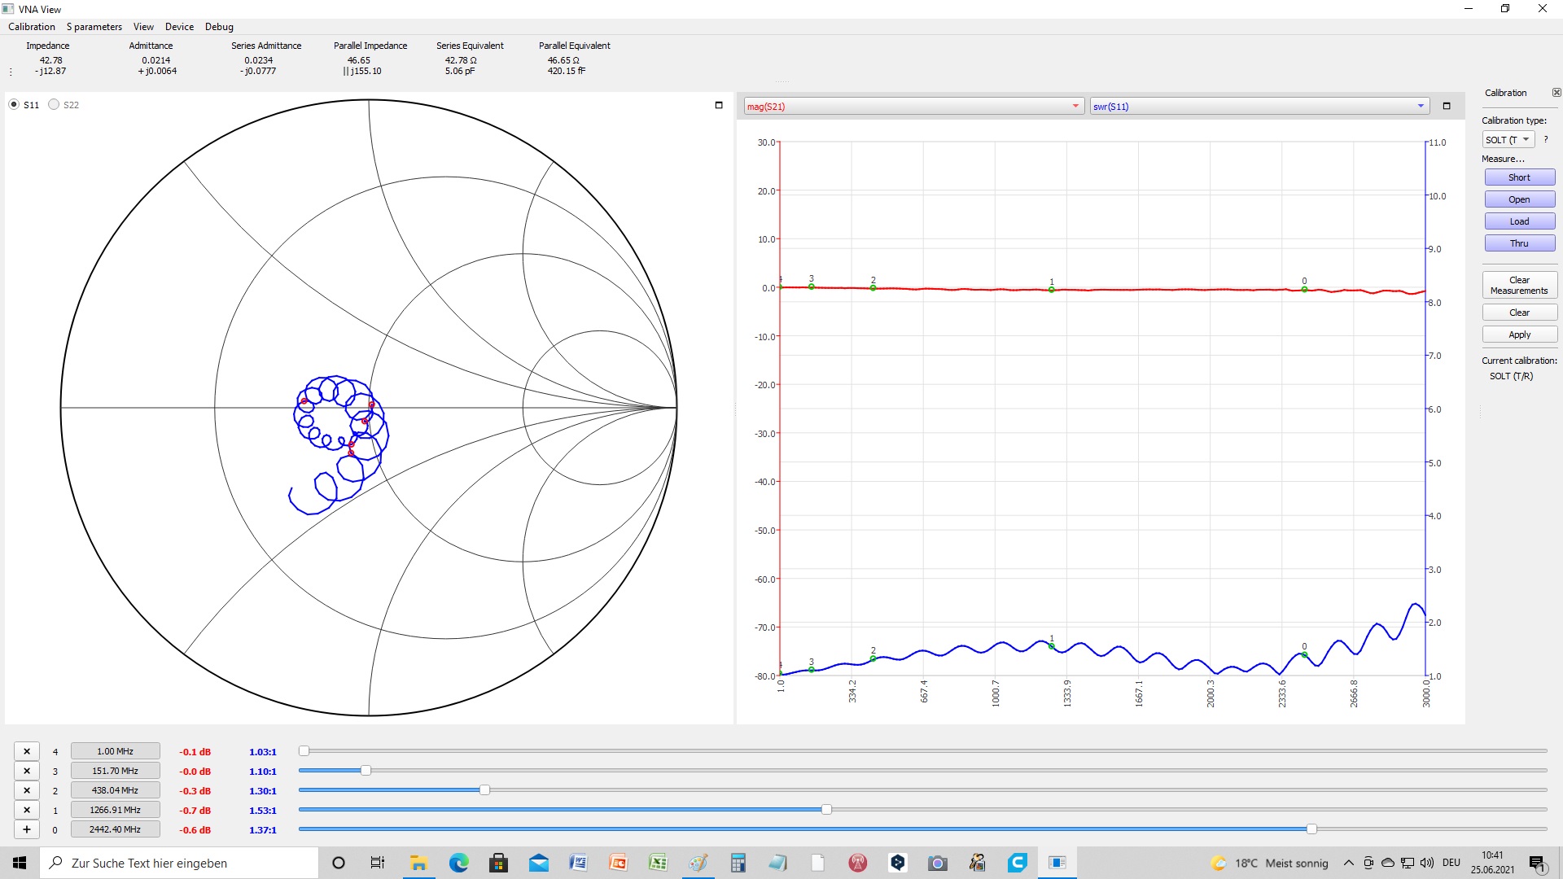Screen dimensions: 1563x879
Task: Click marker 1 SWR reading 1.53:1
Action: click(263, 811)
